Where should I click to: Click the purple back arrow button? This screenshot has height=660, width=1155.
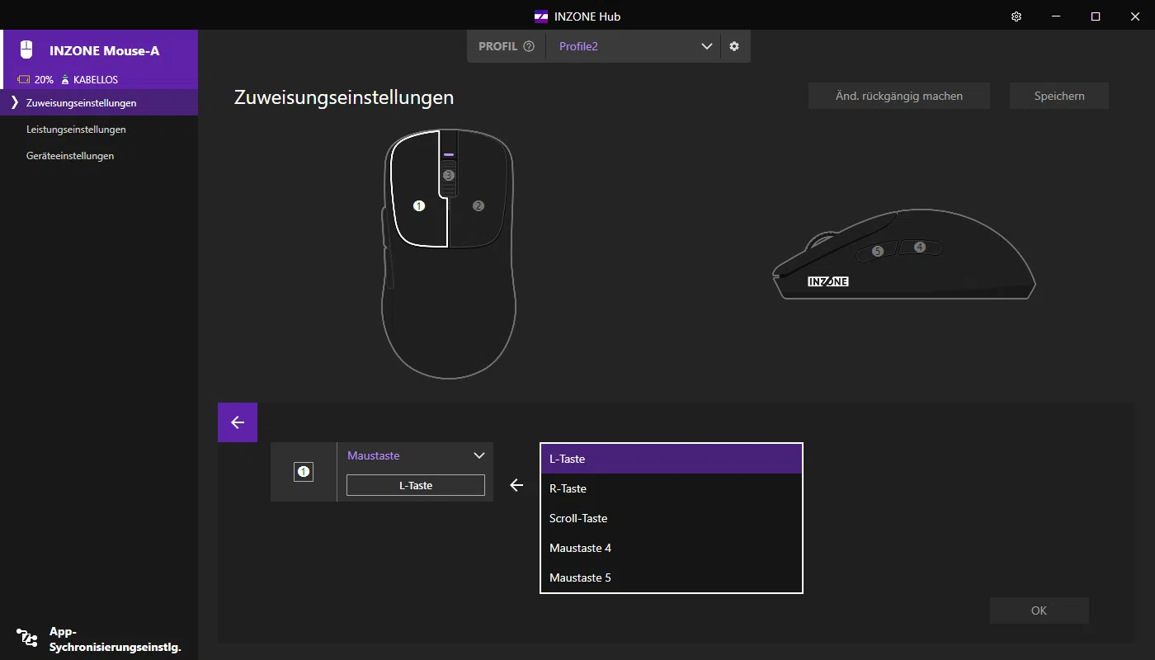click(238, 422)
